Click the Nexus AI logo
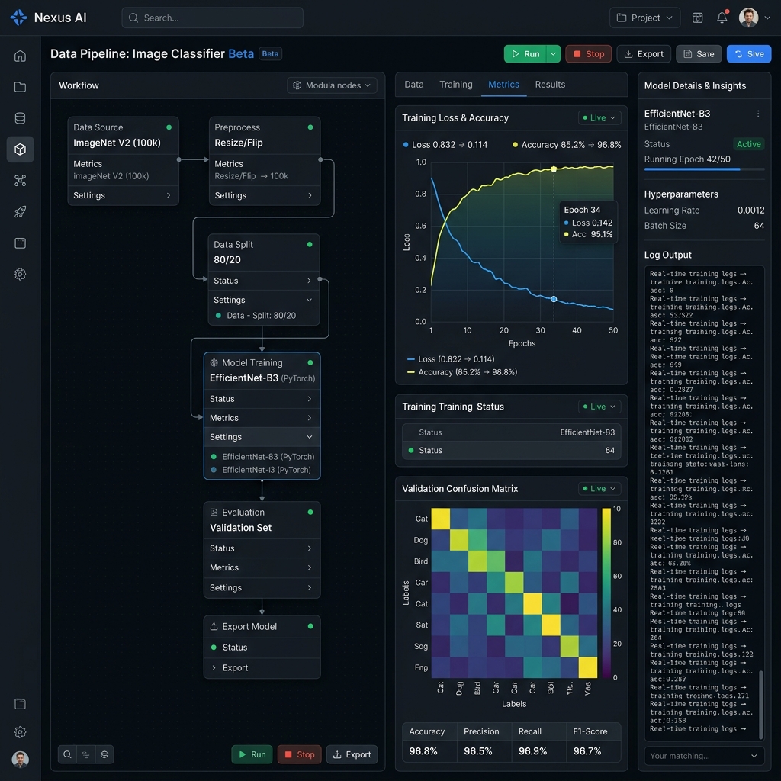 coord(19,18)
